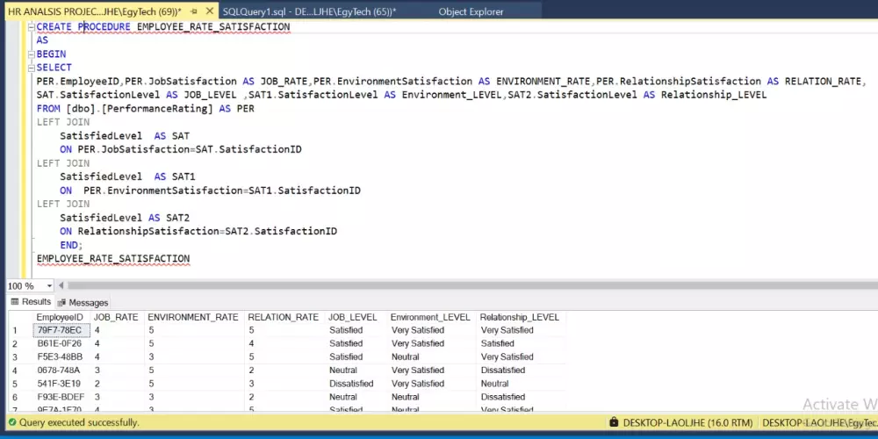Collapse the SELECT statement outline
Viewport: 878px width, 439px height.
(32, 68)
